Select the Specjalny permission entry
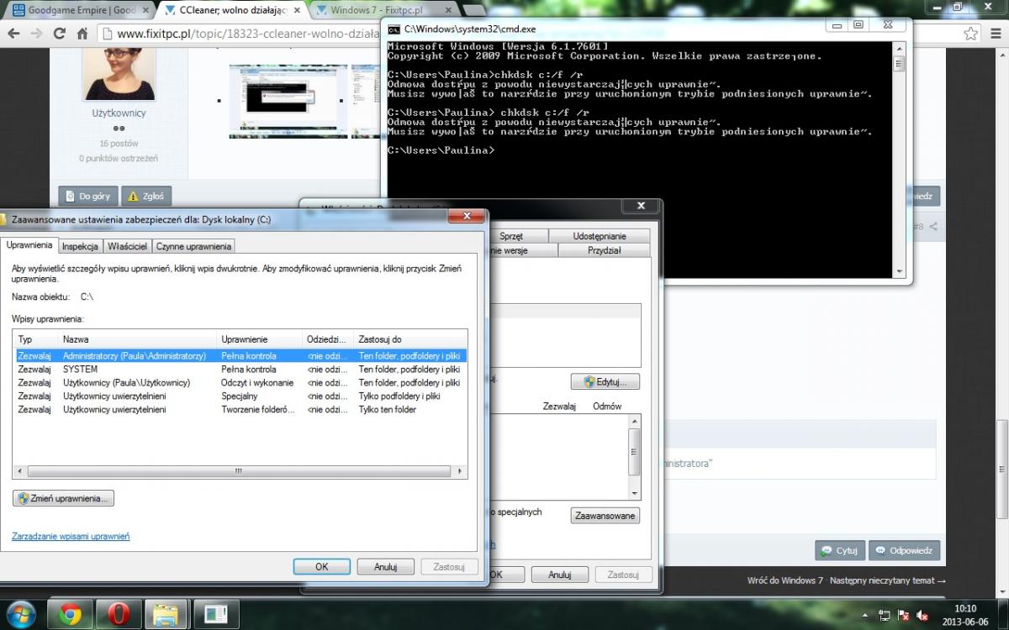1009x630 pixels. coord(241,396)
